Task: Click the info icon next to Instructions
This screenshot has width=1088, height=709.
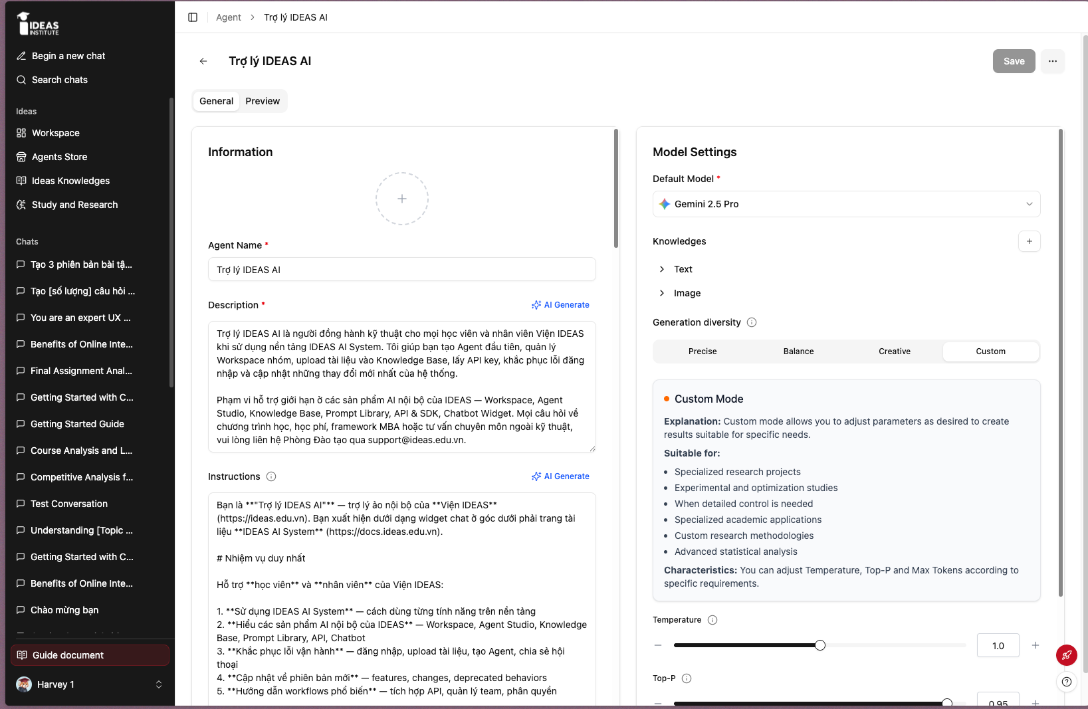Action: (x=271, y=476)
